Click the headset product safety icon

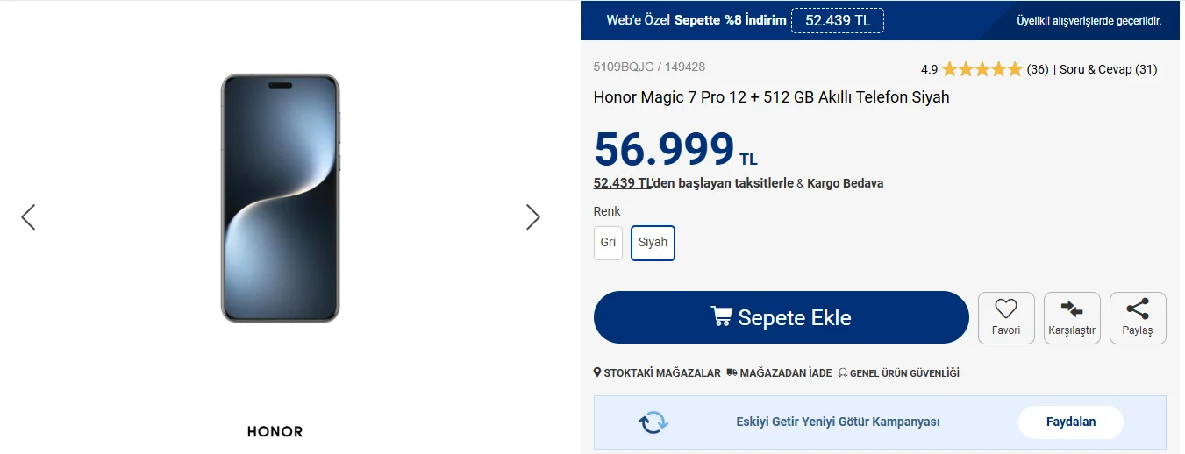842,372
